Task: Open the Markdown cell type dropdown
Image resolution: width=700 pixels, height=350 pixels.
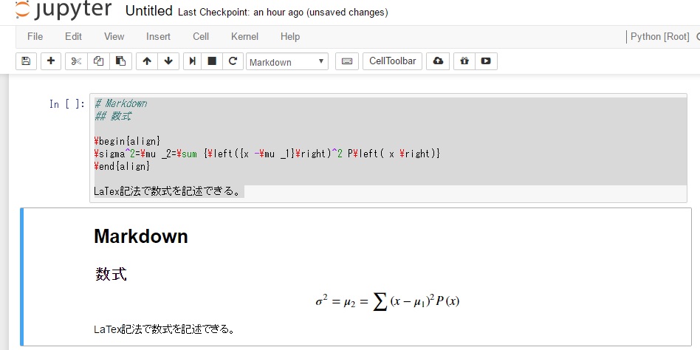Action: click(287, 61)
